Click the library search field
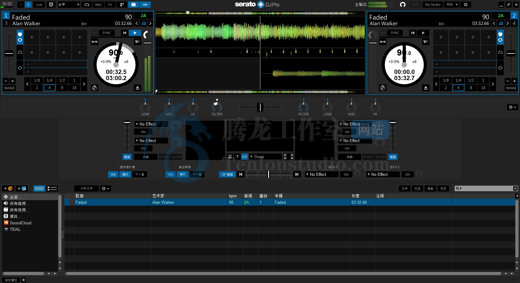The image size is (520, 283). click(486, 188)
